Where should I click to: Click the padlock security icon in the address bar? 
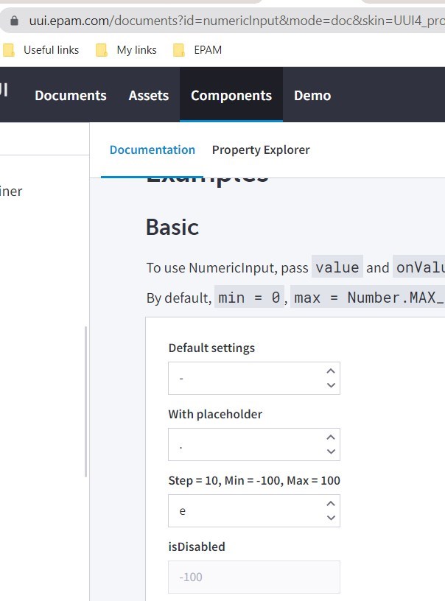(16, 20)
